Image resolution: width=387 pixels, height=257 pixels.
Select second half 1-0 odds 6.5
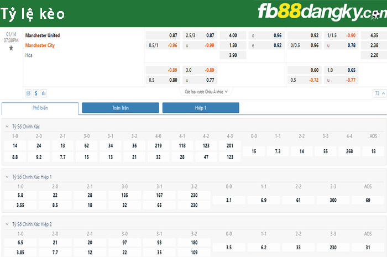20,243
